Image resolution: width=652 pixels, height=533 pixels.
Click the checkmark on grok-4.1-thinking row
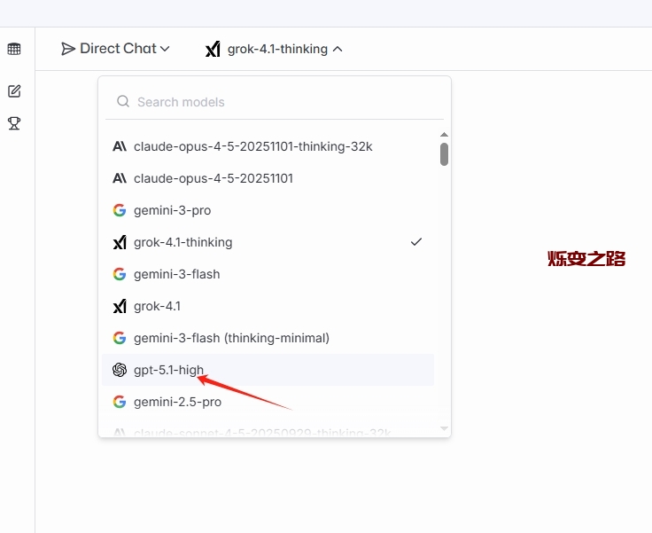tap(416, 242)
